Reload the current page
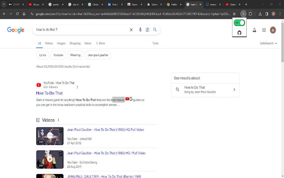This screenshot has height=178, width=284. coord(17,14)
